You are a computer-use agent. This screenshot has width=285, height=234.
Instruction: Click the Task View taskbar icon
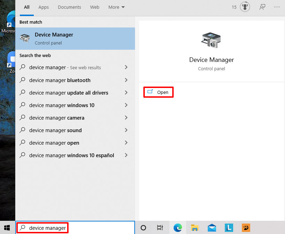point(160,228)
